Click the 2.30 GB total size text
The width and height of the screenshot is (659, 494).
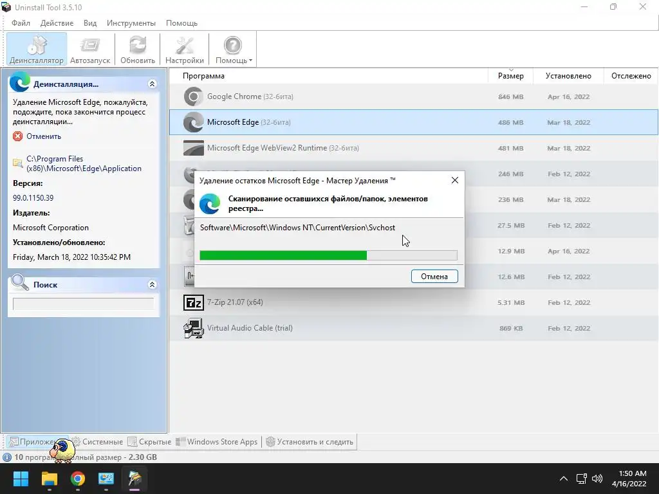click(143, 457)
